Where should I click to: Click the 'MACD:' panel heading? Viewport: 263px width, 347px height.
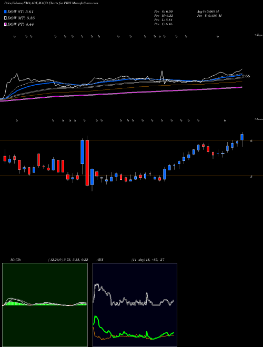[x=16, y=260]
